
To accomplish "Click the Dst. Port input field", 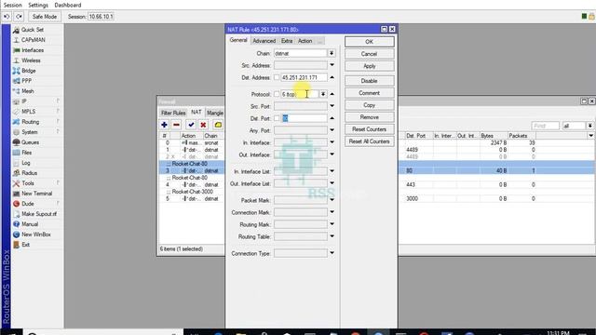I will pyautogui.click(x=304, y=118).
